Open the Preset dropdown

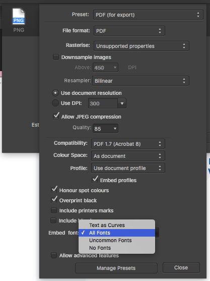(148, 15)
